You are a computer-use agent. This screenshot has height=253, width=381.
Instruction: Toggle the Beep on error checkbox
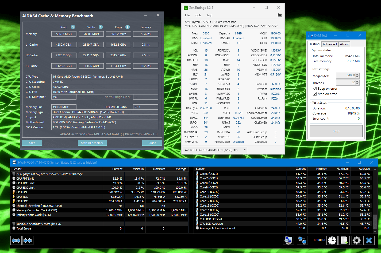pos(315,89)
